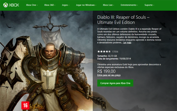The image size is (177, 111).
Task: Click the Diablo III Ultimate Evil Edition title
Action: pos(123,20)
